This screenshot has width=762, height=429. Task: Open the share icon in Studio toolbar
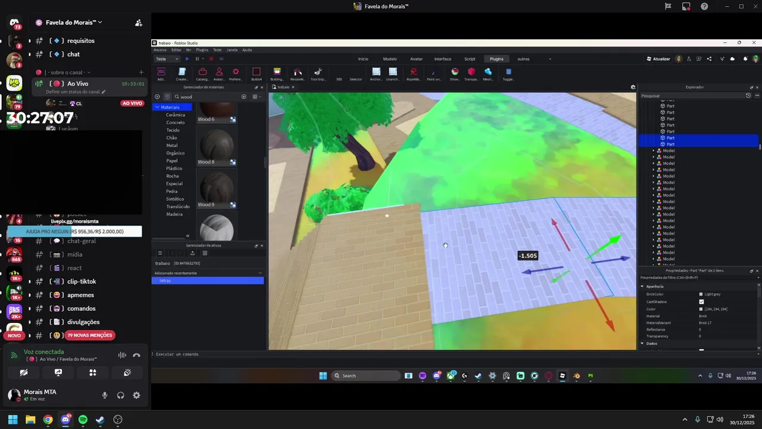[x=709, y=59]
